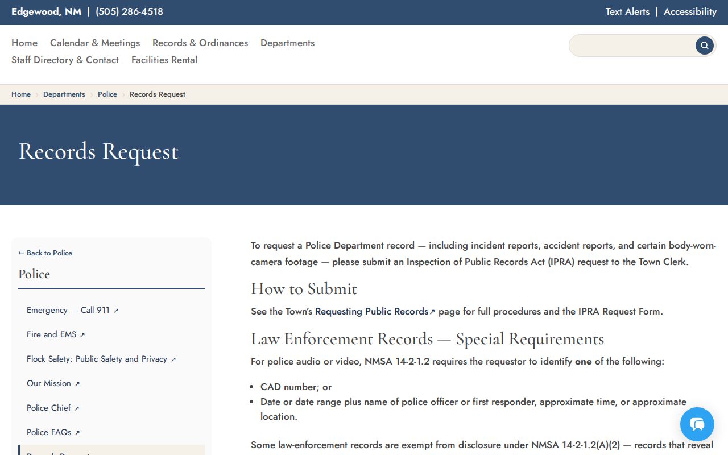Click Police in the breadcrumb
Image resolution: width=728 pixels, height=455 pixels.
coord(107,94)
